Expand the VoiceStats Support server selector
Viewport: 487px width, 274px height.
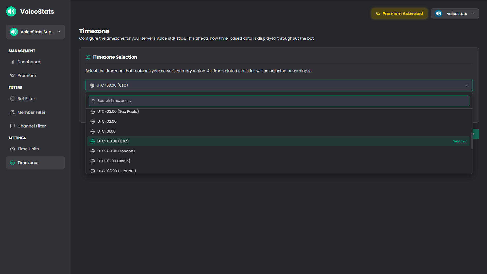point(35,32)
